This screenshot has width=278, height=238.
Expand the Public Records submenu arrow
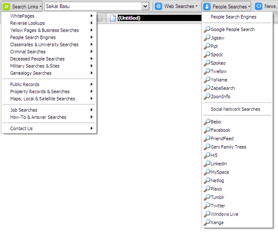[92, 84]
